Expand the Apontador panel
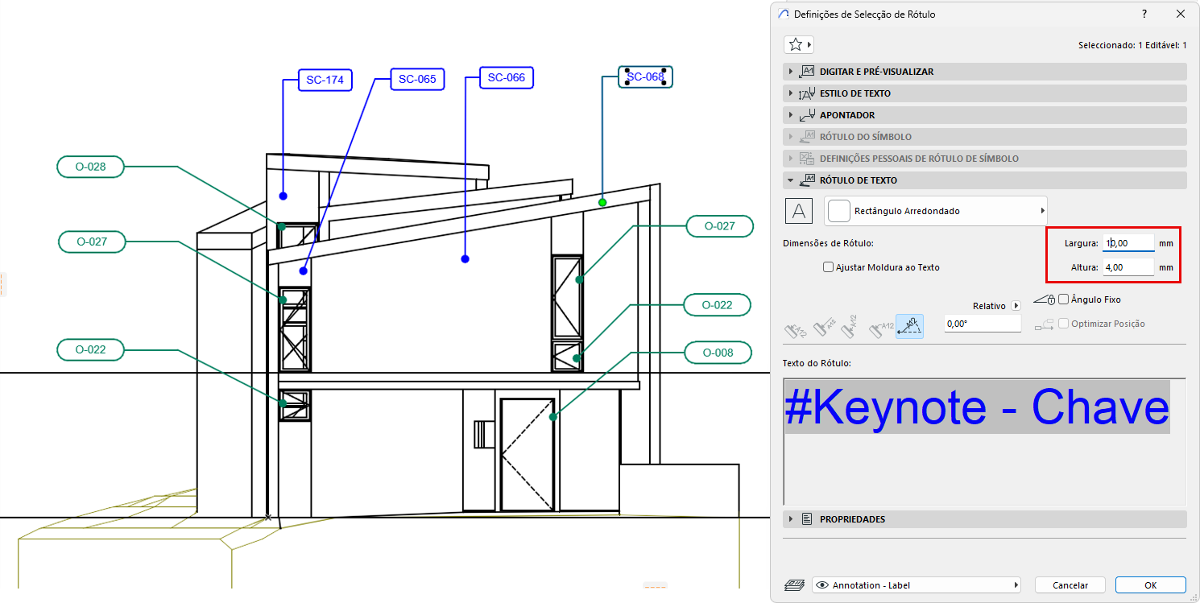The width and height of the screenshot is (1200, 603). pos(985,115)
